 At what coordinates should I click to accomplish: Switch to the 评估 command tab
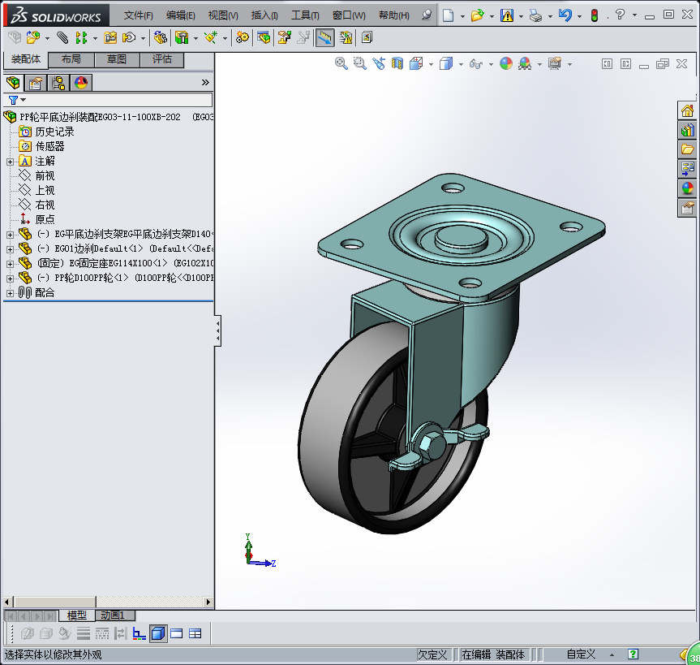pos(161,59)
